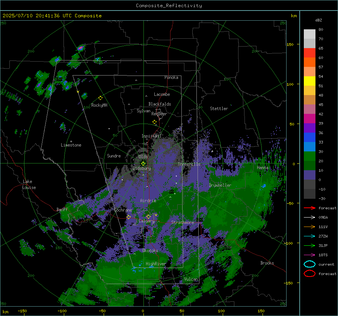The image size is (338, 316).
Task: Select the orange 111V arrow icon
Action: [309, 227]
